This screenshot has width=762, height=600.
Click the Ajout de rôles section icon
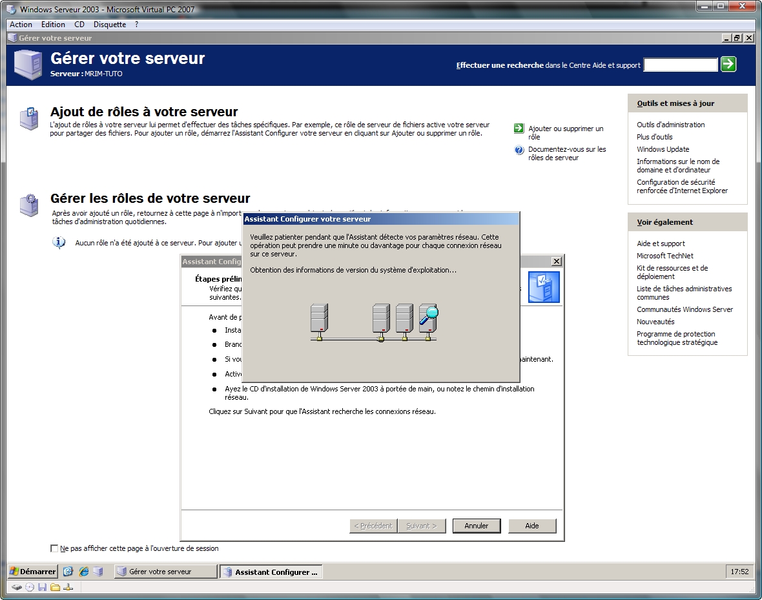coord(29,119)
